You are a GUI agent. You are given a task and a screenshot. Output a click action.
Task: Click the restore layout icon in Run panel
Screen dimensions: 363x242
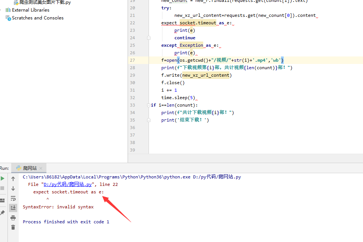(x=3, y=200)
